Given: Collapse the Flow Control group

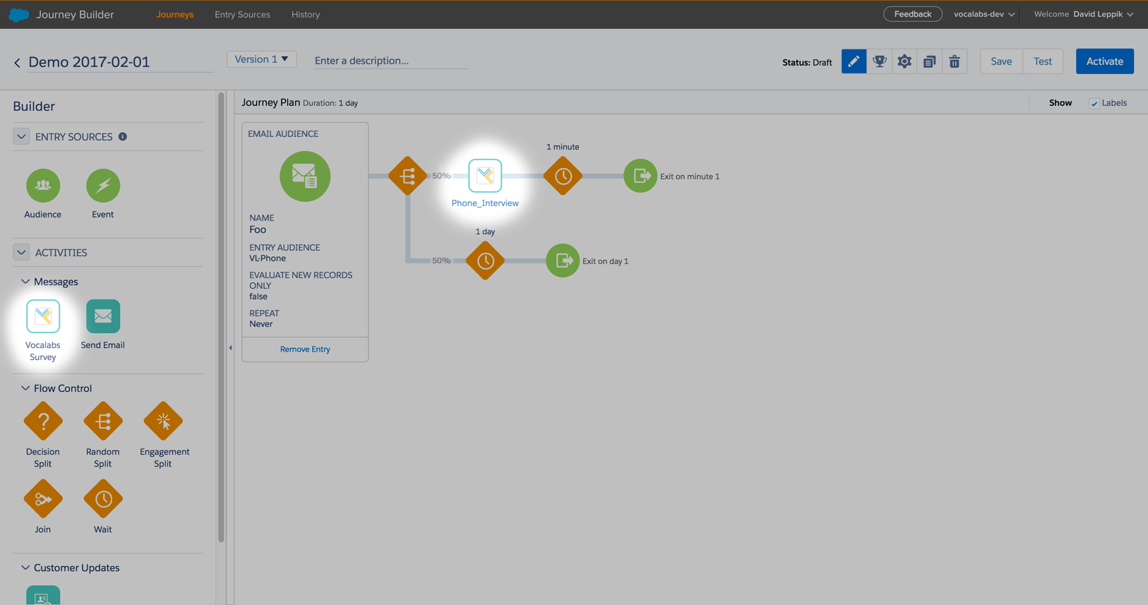Looking at the screenshot, I should point(25,388).
